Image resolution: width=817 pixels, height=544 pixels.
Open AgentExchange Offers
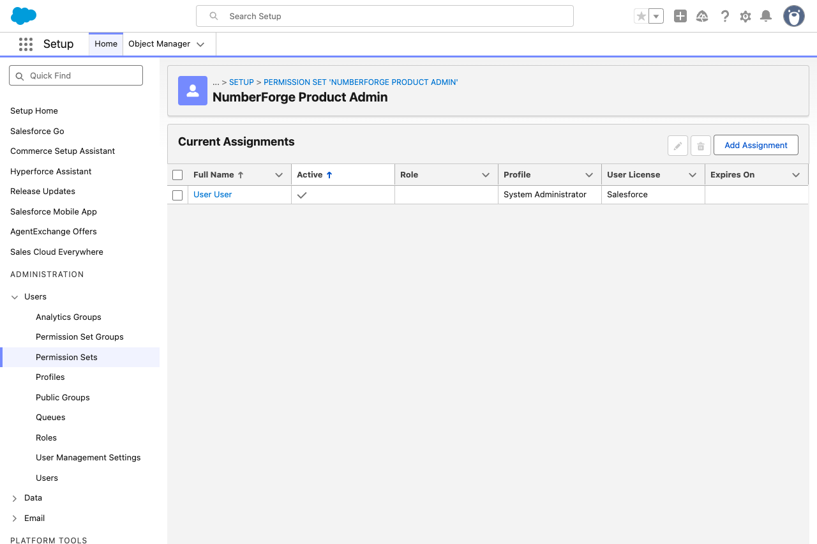point(54,232)
